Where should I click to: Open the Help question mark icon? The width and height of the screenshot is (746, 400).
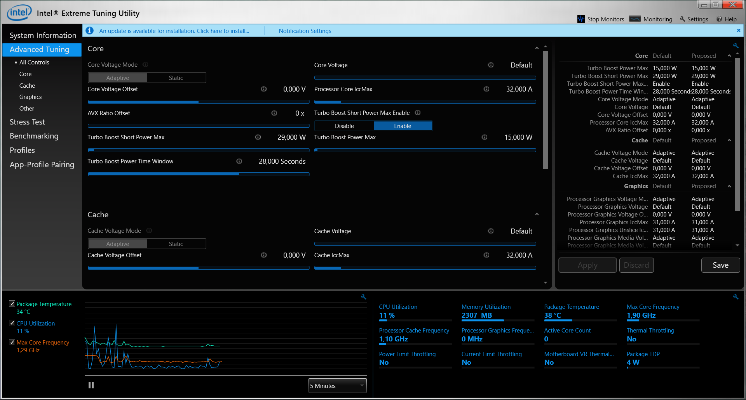click(720, 19)
